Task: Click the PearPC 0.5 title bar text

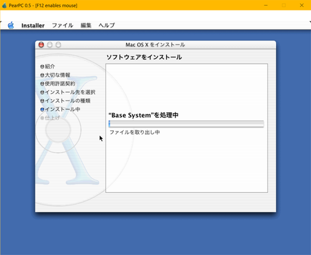Action: tap(43, 6)
